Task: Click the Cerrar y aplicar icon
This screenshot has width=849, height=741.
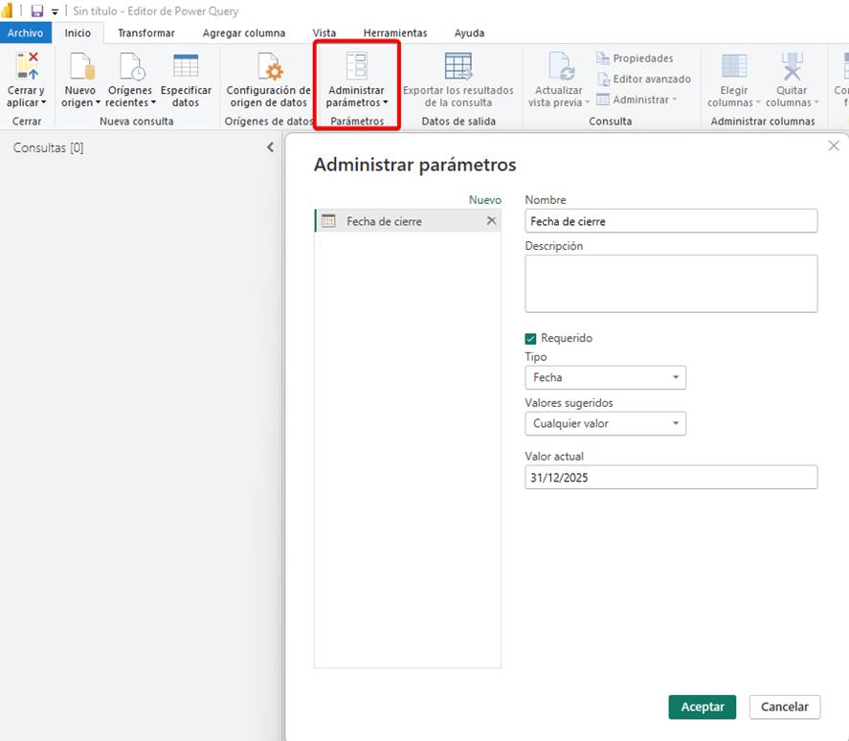Action: [26, 67]
